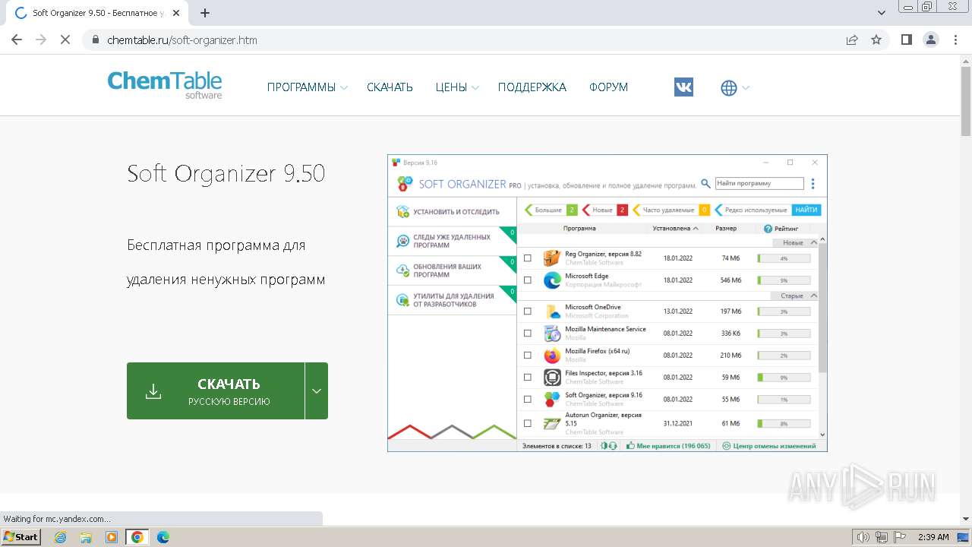
Task: Check the Microsoft OneDrive checkbox
Action: 528,311
